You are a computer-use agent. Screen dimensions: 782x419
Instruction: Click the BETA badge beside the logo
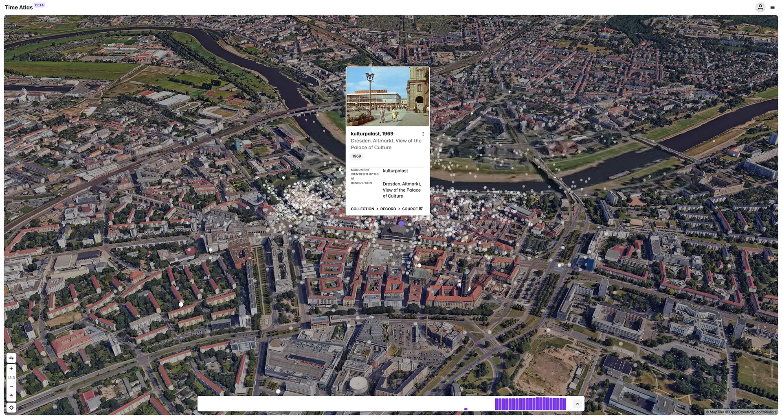(40, 5)
